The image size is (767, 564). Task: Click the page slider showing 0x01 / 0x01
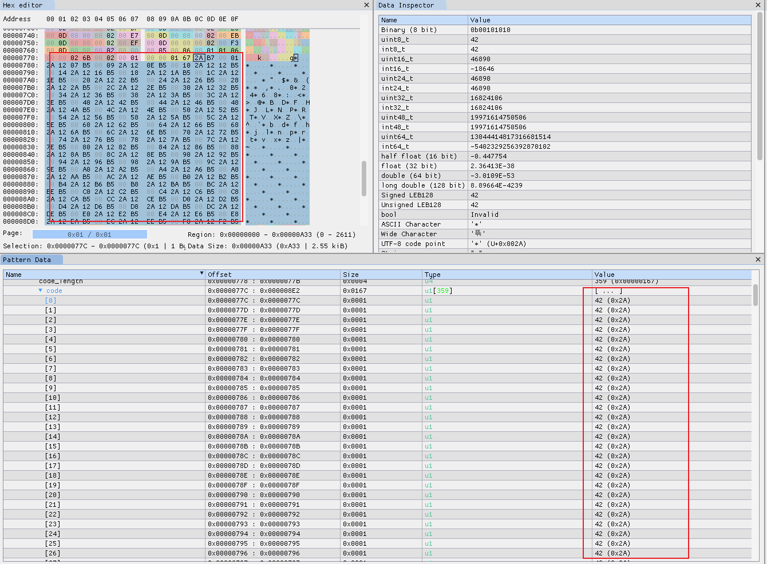pos(90,234)
